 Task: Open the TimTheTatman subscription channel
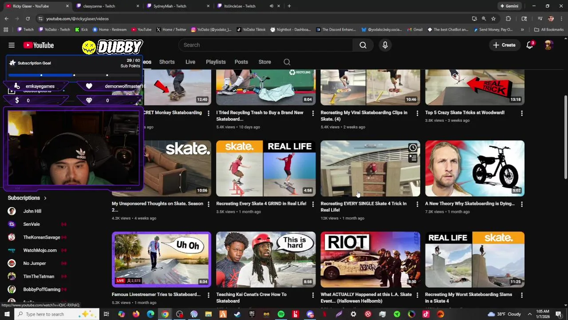click(39, 276)
